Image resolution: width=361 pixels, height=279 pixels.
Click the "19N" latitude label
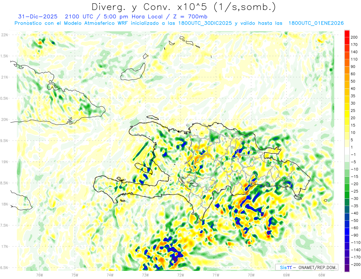[4, 162]
